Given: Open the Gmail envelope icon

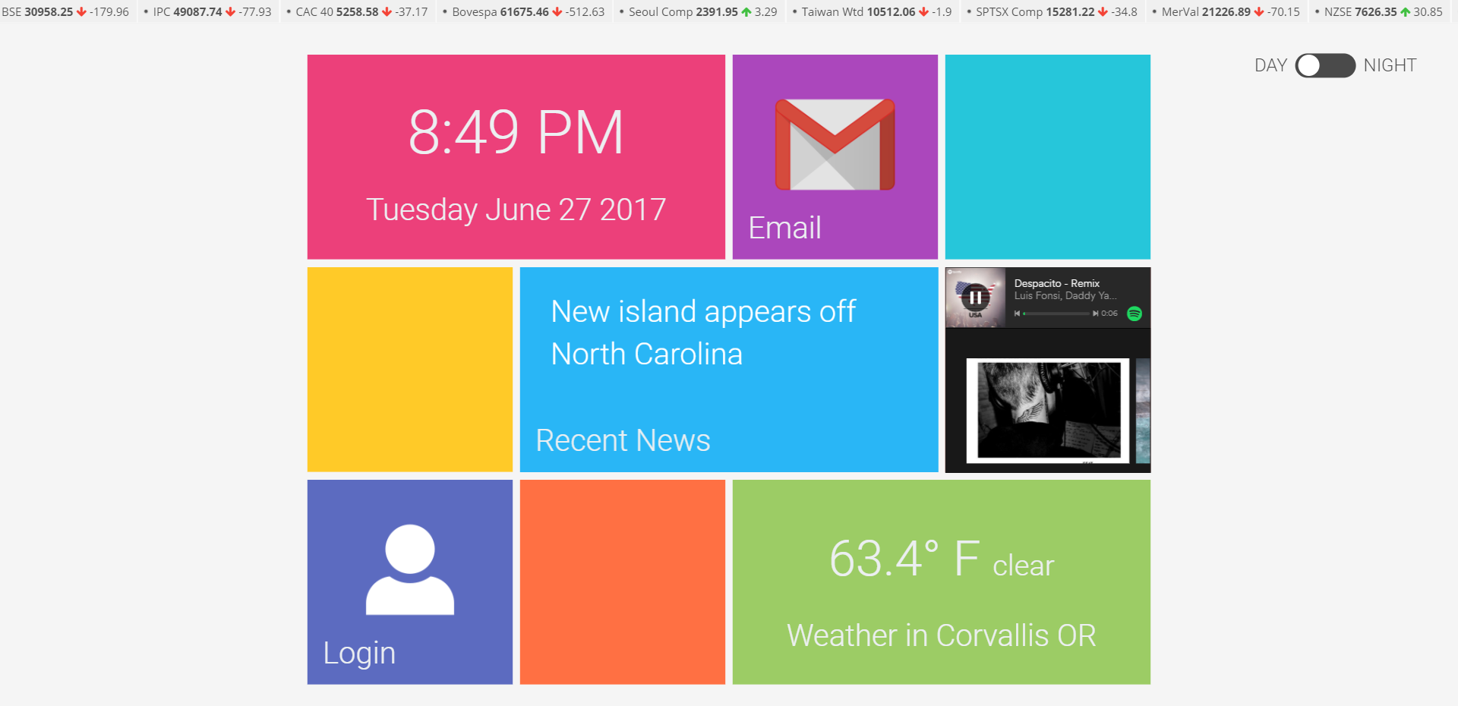Looking at the screenshot, I should point(835,144).
